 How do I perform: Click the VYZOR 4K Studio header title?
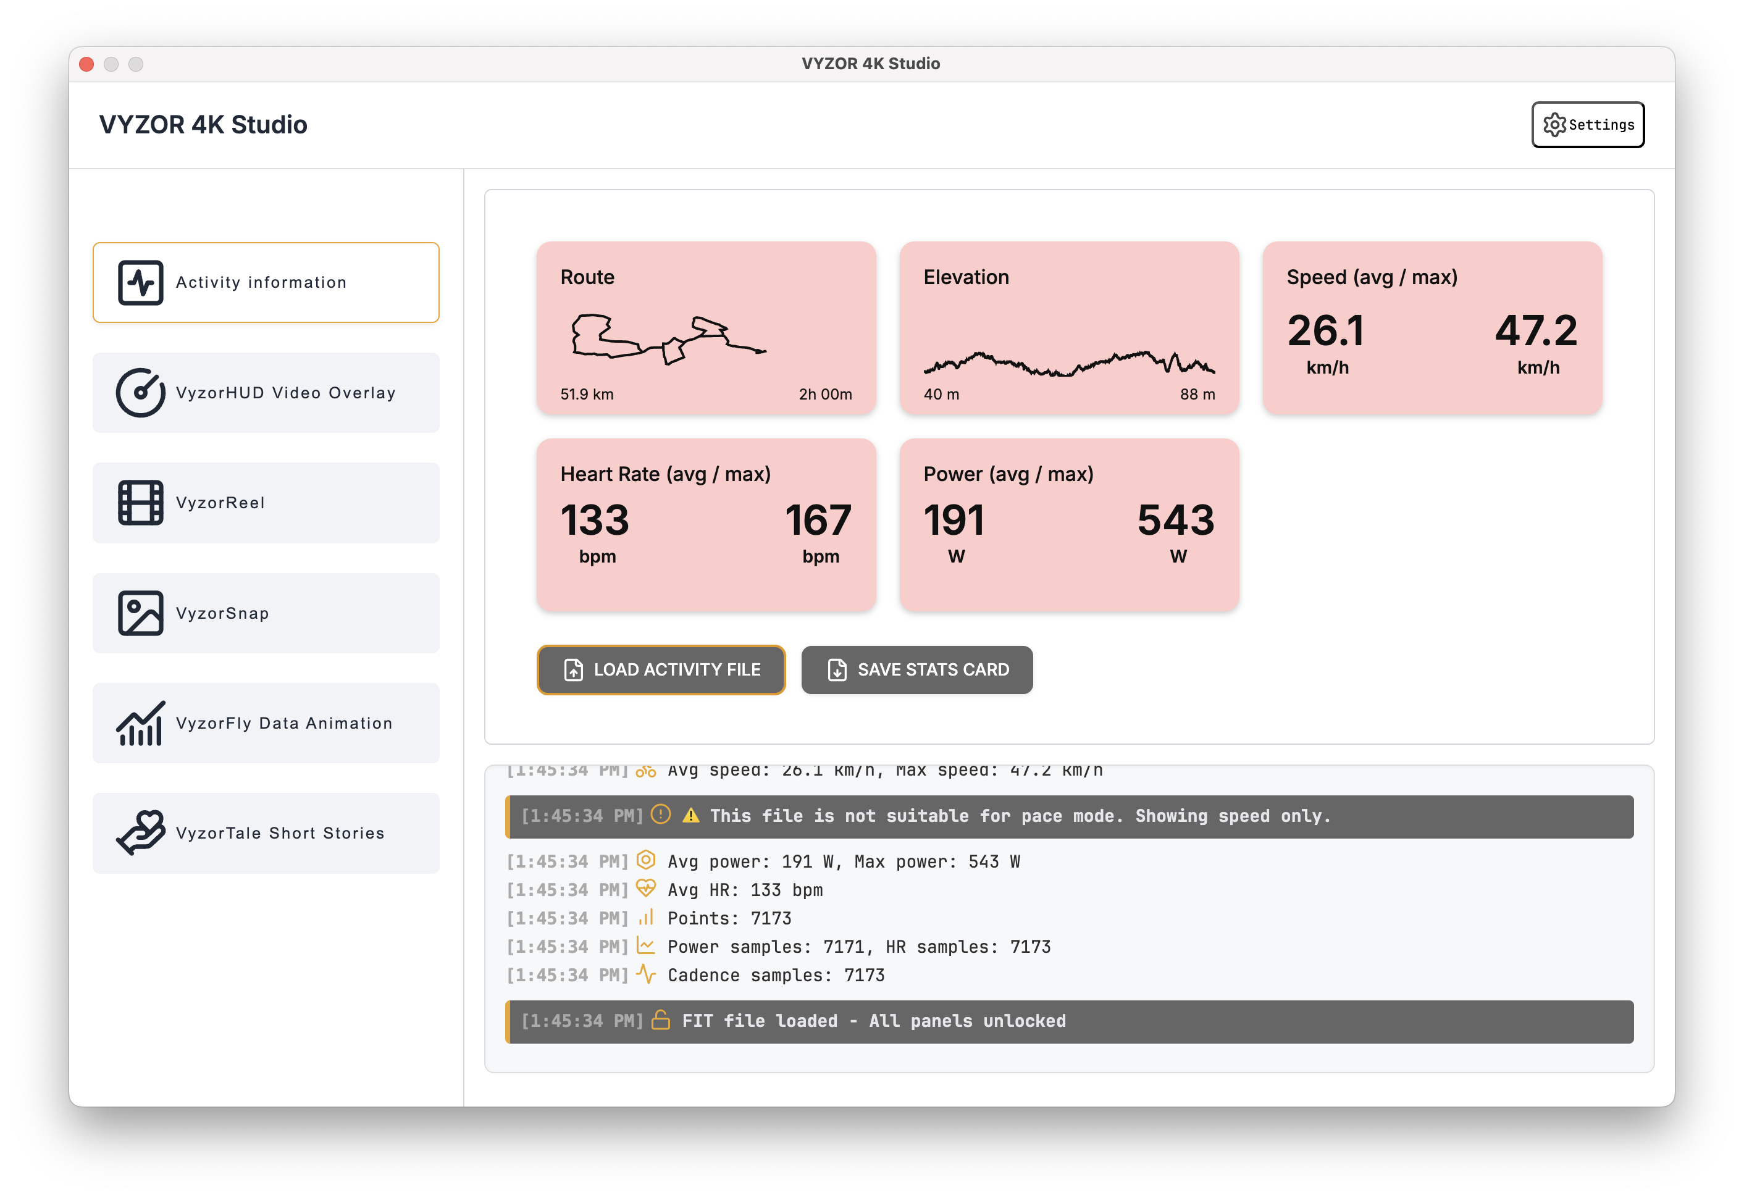tap(203, 125)
